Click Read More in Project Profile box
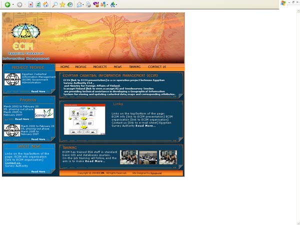 pyautogui.click(x=38, y=91)
